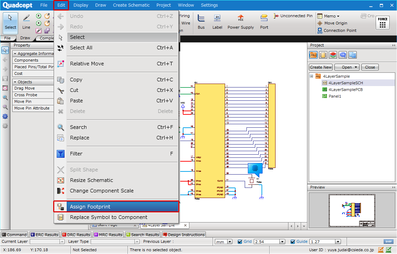Click the select arrow in left sidebar
This screenshot has width=397, height=254.
(5, 50)
